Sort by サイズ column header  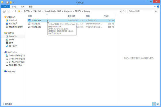[106, 16]
